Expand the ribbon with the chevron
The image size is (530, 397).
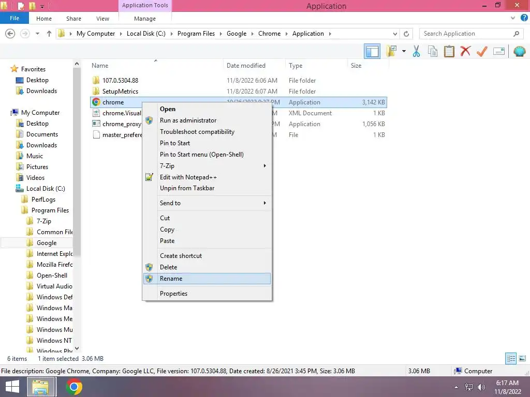(x=513, y=18)
